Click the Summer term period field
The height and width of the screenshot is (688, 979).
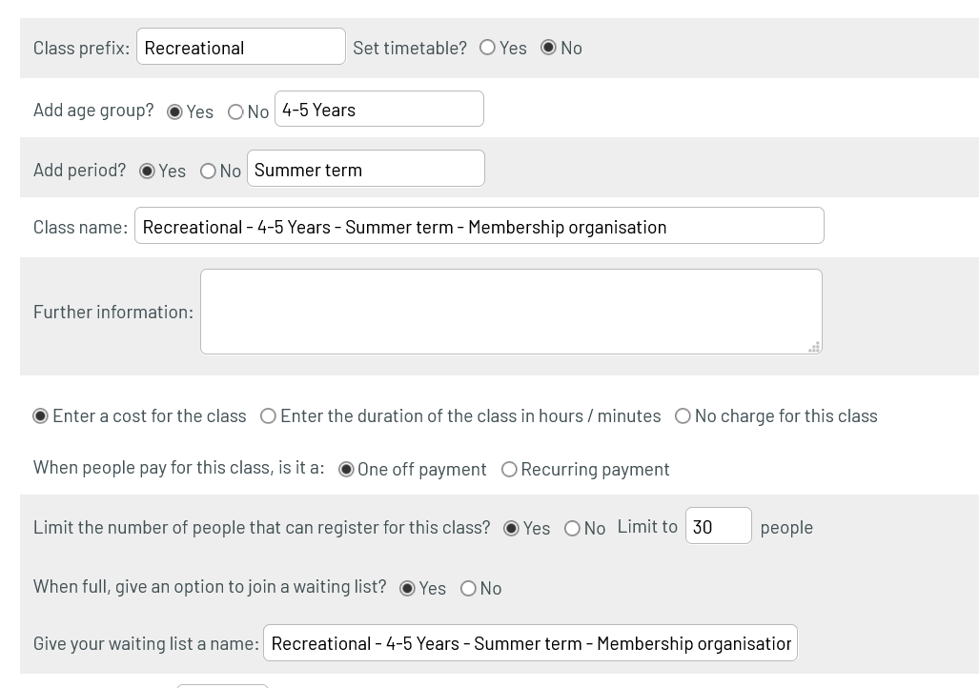(365, 170)
